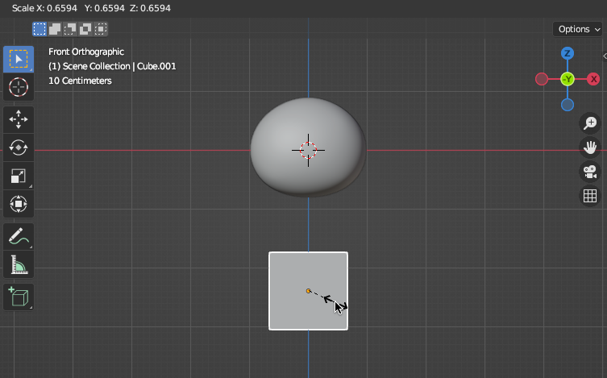The width and height of the screenshot is (607, 378).
Task: Click the Z axis on the navigation gizmo
Action: point(568,53)
